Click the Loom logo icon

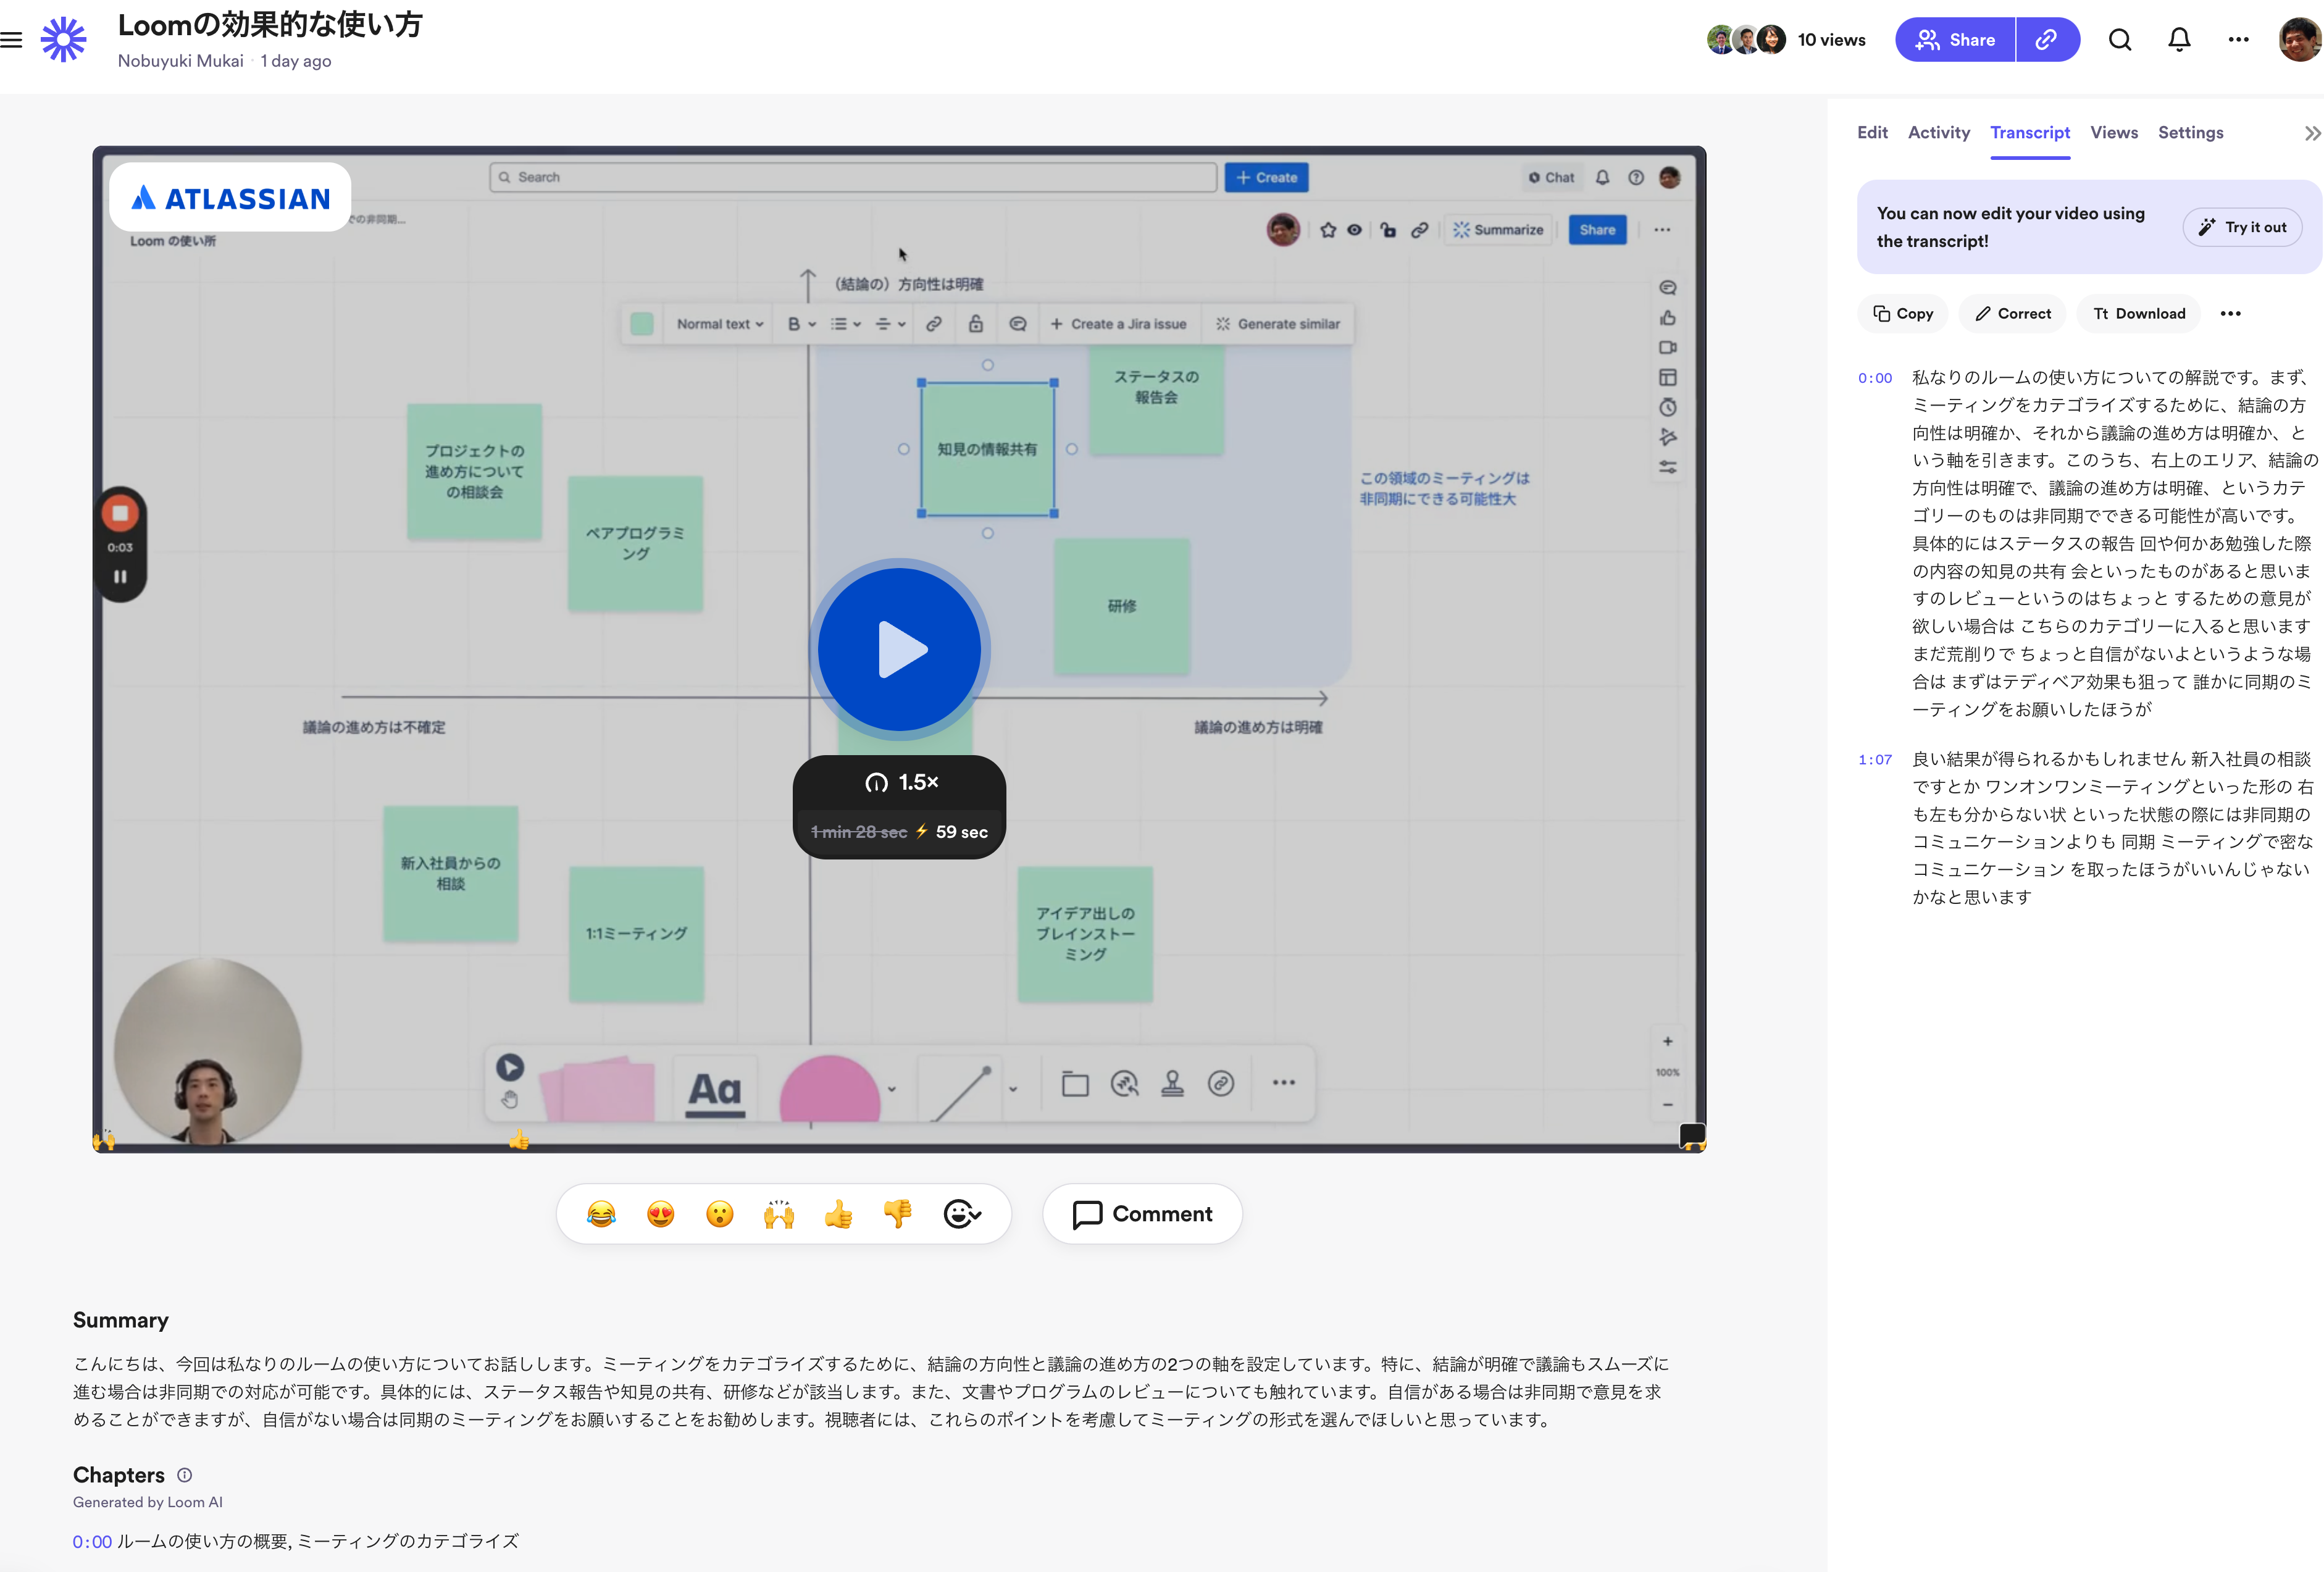pyautogui.click(x=64, y=40)
